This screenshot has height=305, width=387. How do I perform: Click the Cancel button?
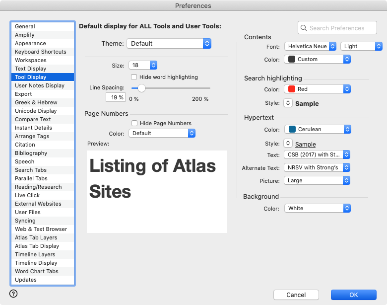coord(296,295)
